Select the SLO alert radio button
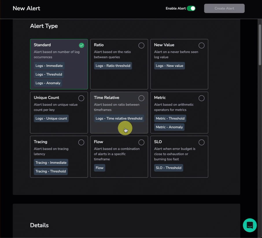Viewport: 262px width, 238px height. tap(201, 142)
